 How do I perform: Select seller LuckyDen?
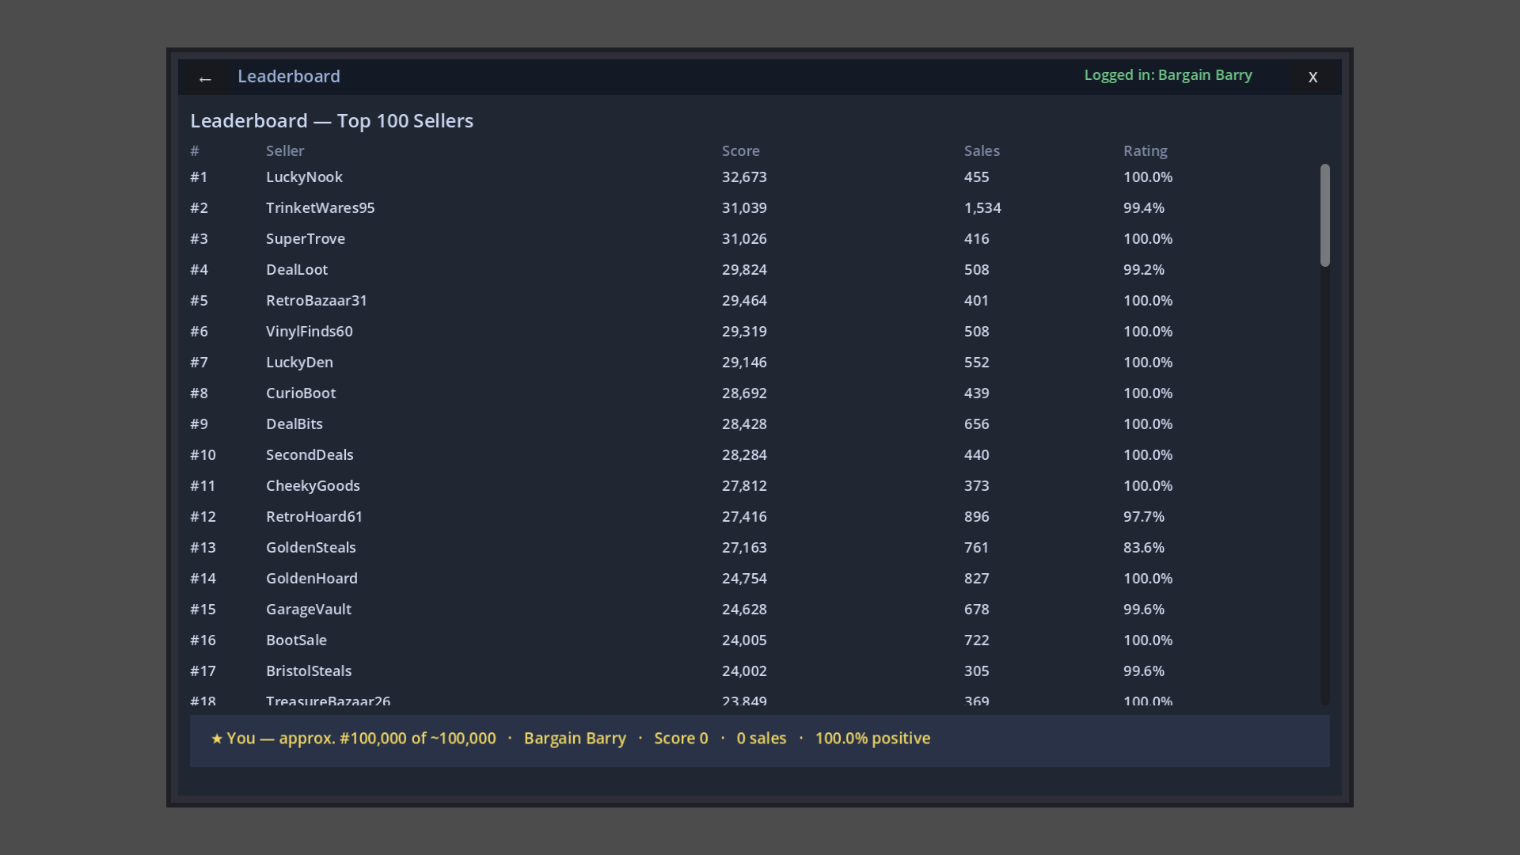[299, 363]
